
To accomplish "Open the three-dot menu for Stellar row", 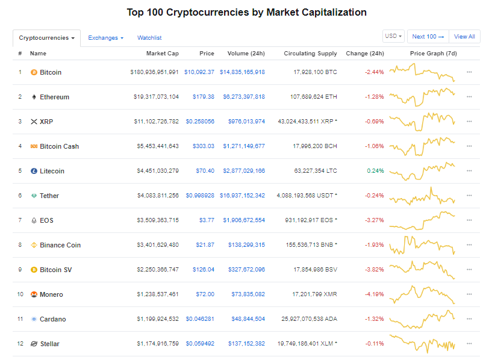I will pos(469,343).
